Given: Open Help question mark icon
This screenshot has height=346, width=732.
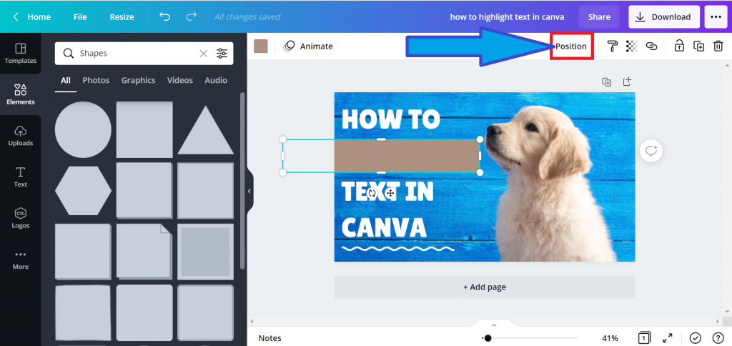Looking at the screenshot, I should pos(718,337).
